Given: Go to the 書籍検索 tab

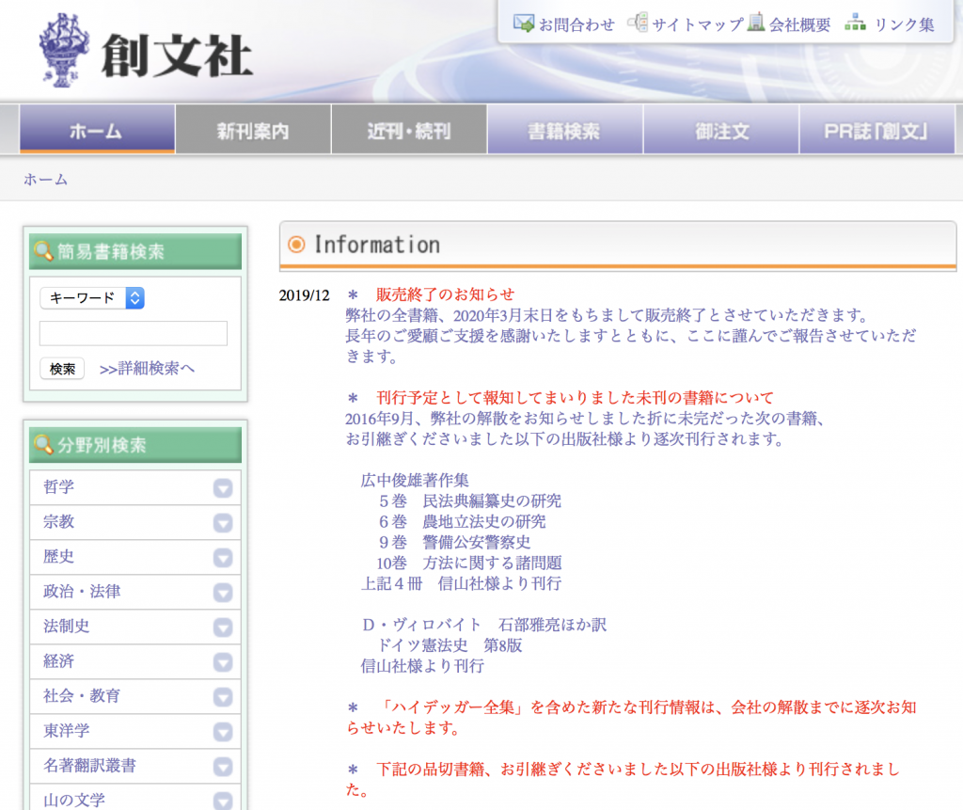Looking at the screenshot, I should [565, 129].
